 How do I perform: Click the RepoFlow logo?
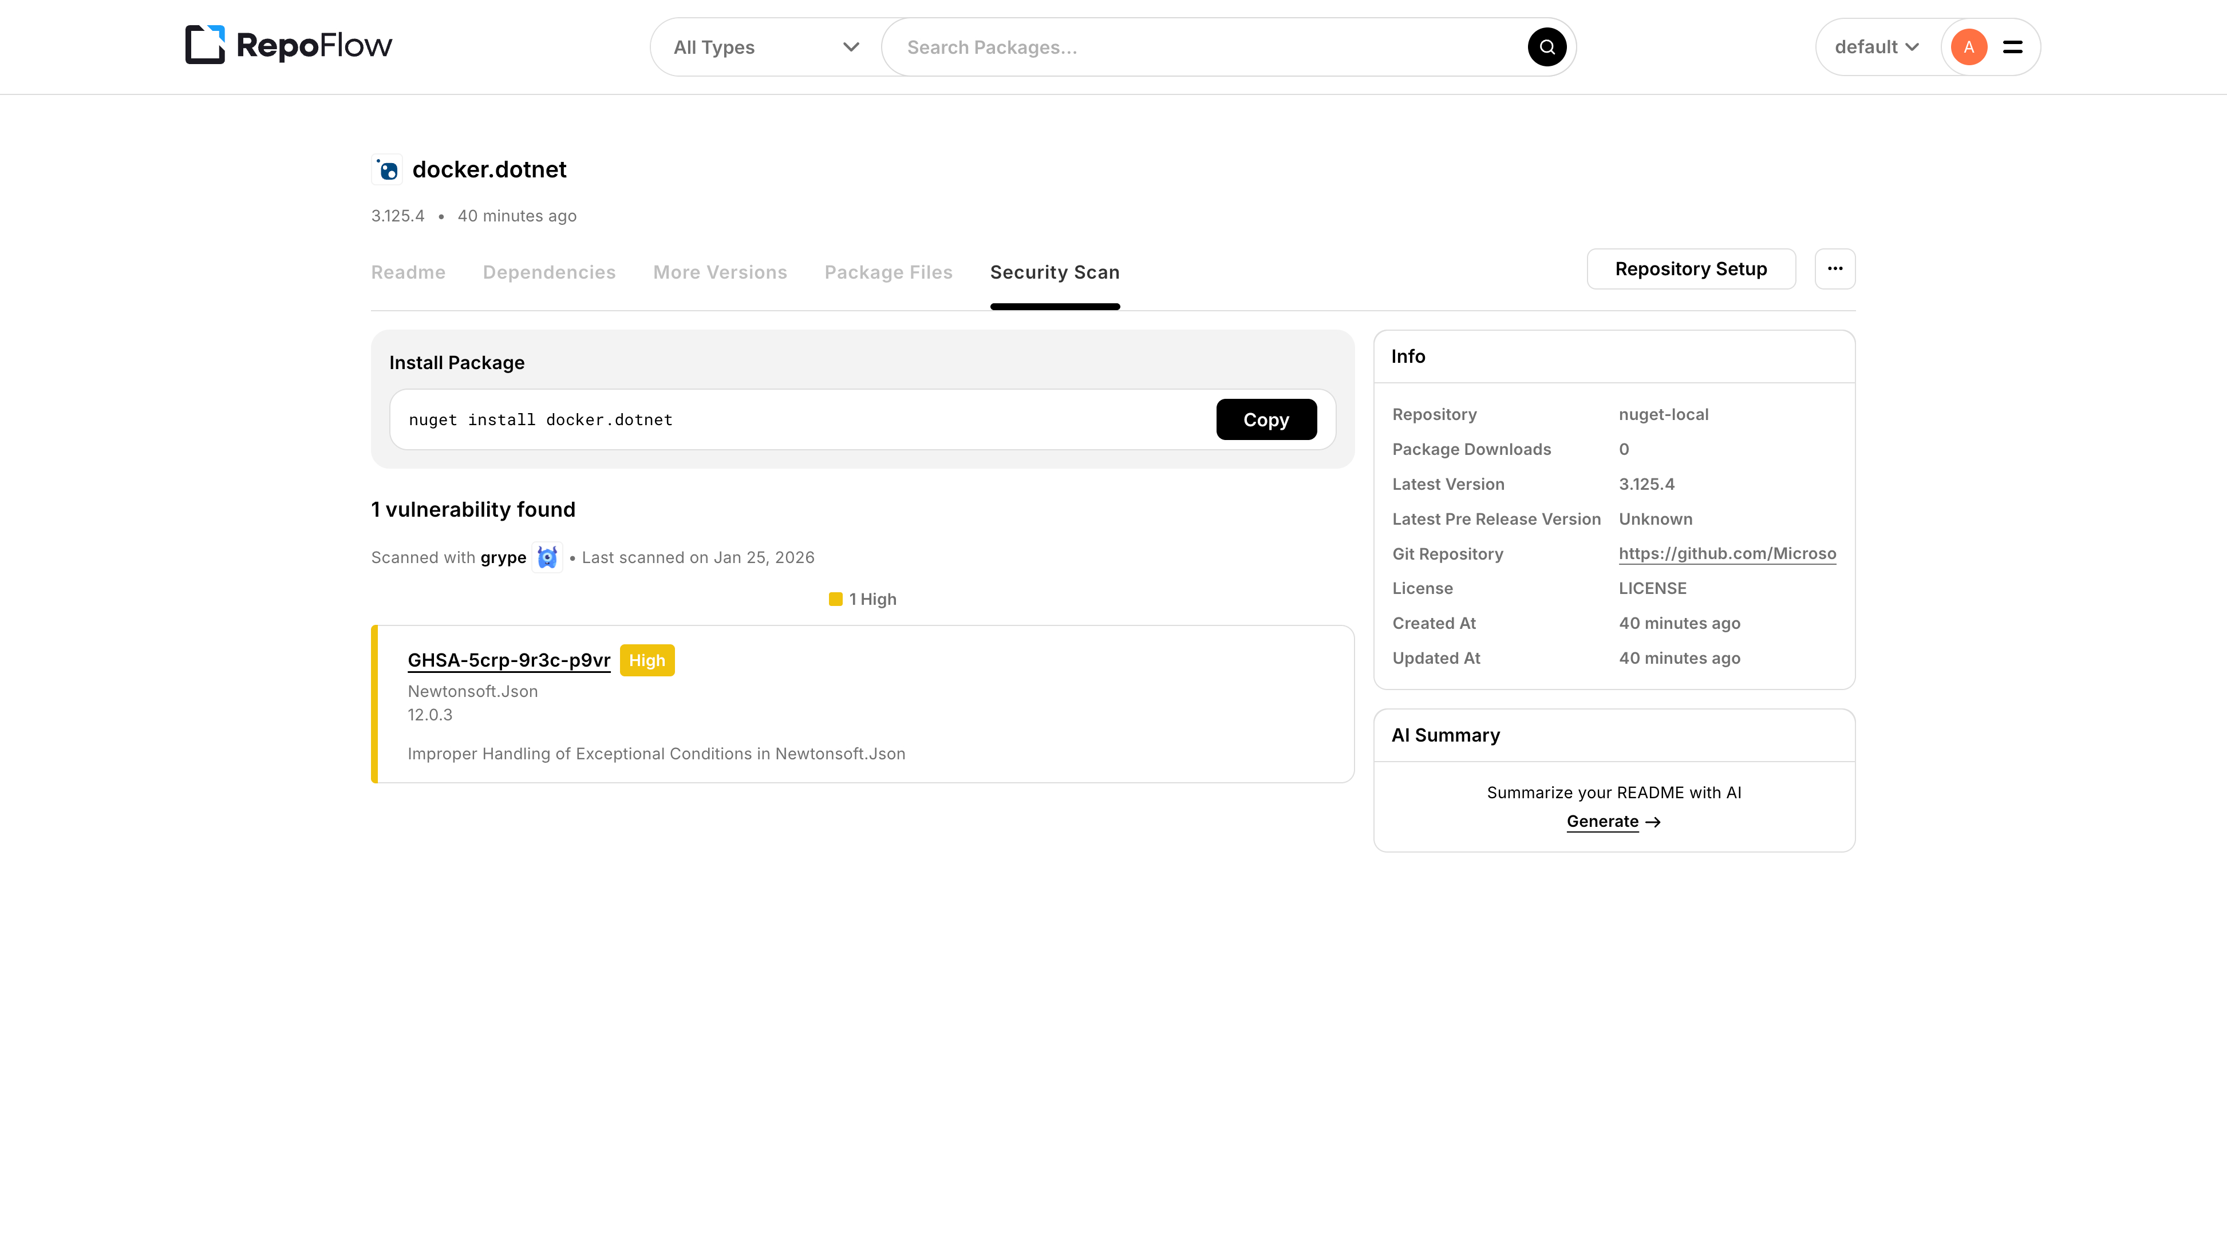[x=288, y=45]
